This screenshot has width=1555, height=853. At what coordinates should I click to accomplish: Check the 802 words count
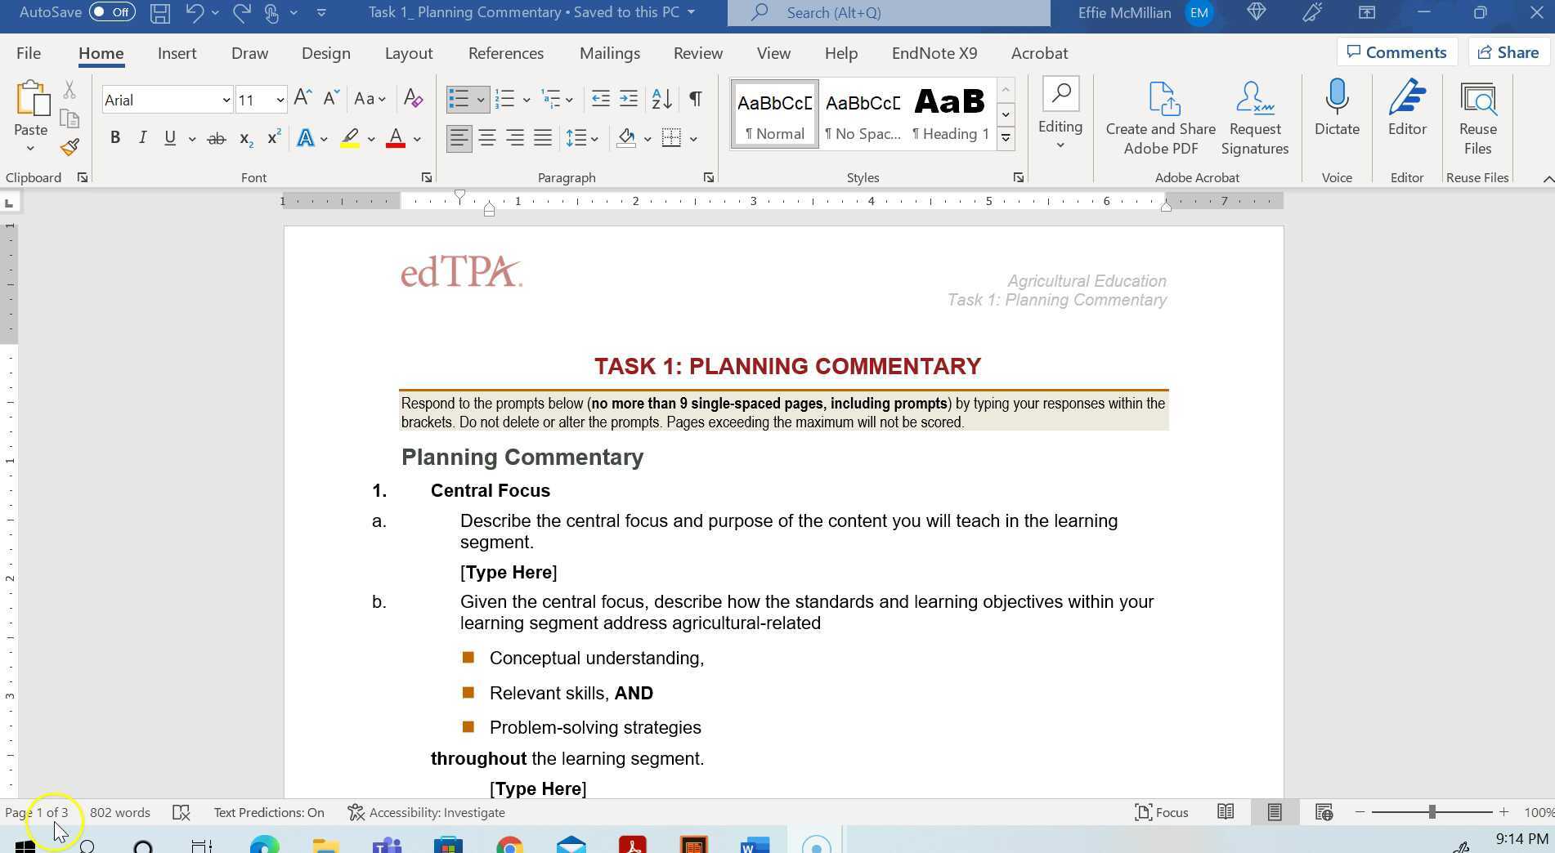coord(120,812)
